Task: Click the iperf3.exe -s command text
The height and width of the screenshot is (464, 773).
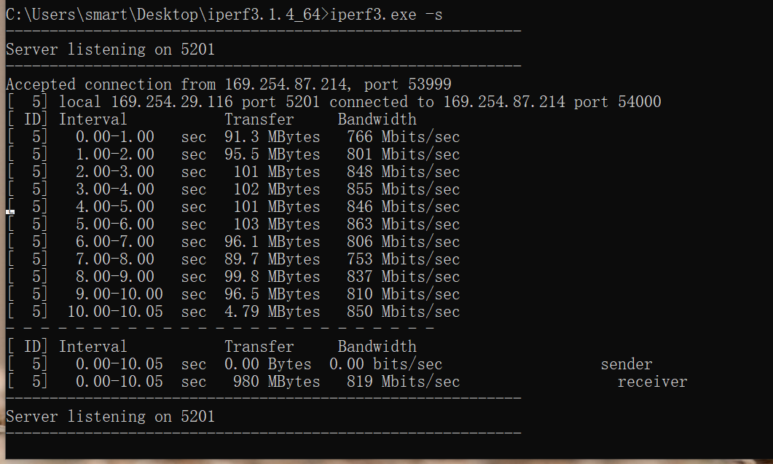Action: pyautogui.click(x=386, y=15)
